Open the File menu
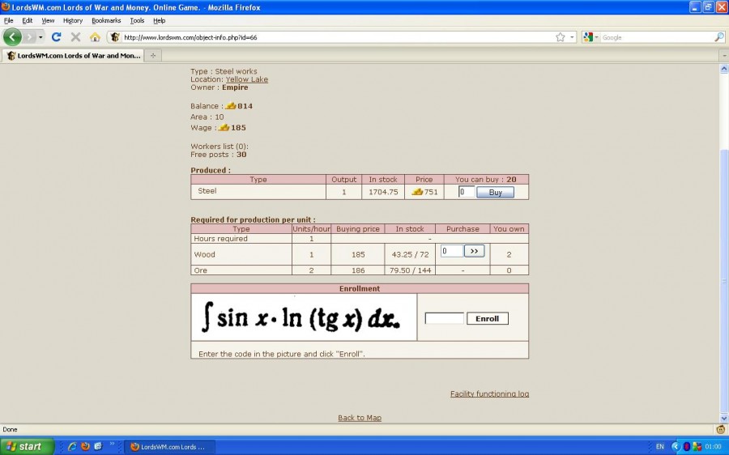The height and width of the screenshot is (455, 729). coord(8,20)
